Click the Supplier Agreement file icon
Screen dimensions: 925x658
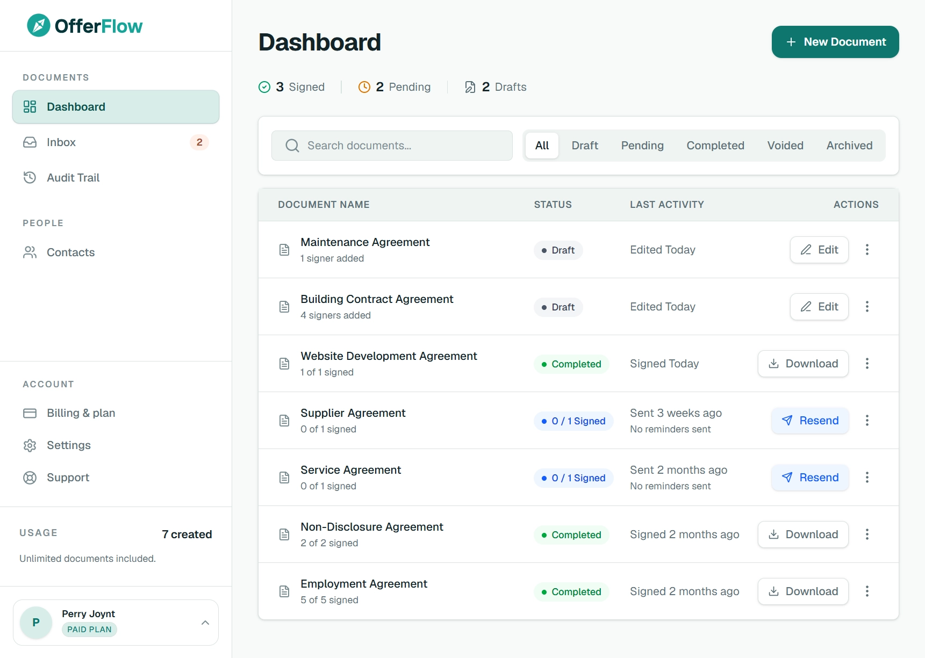(284, 421)
